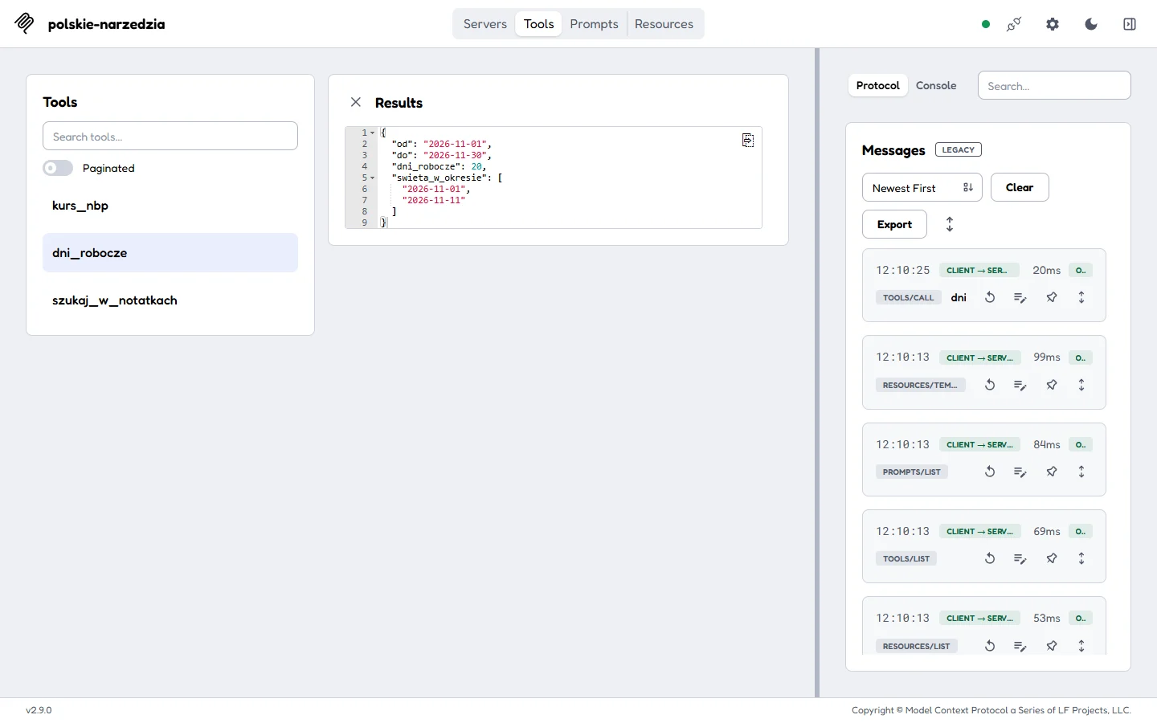Fold the swieta_w_okresie array at line 5

pos(373,178)
